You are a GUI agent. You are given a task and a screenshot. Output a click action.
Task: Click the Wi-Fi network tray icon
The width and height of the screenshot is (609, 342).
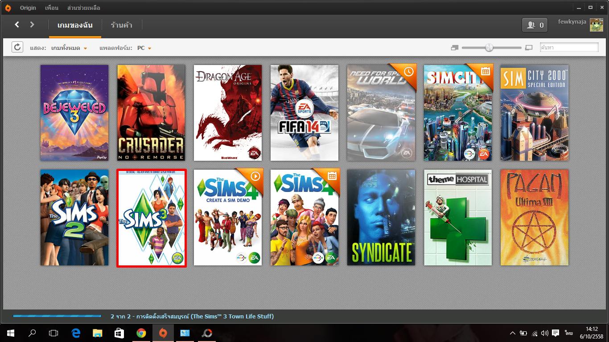(535, 333)
